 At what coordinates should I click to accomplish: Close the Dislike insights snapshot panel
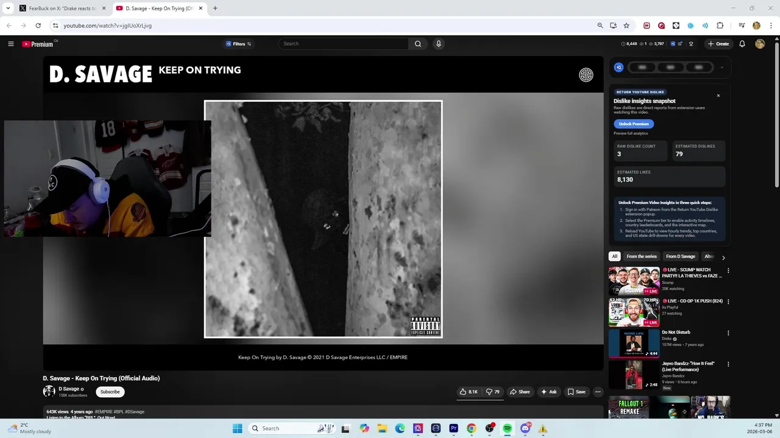coord(718,96)
